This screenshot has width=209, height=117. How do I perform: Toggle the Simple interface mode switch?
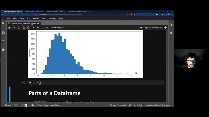pyautogui.click(x=15, y=105)
